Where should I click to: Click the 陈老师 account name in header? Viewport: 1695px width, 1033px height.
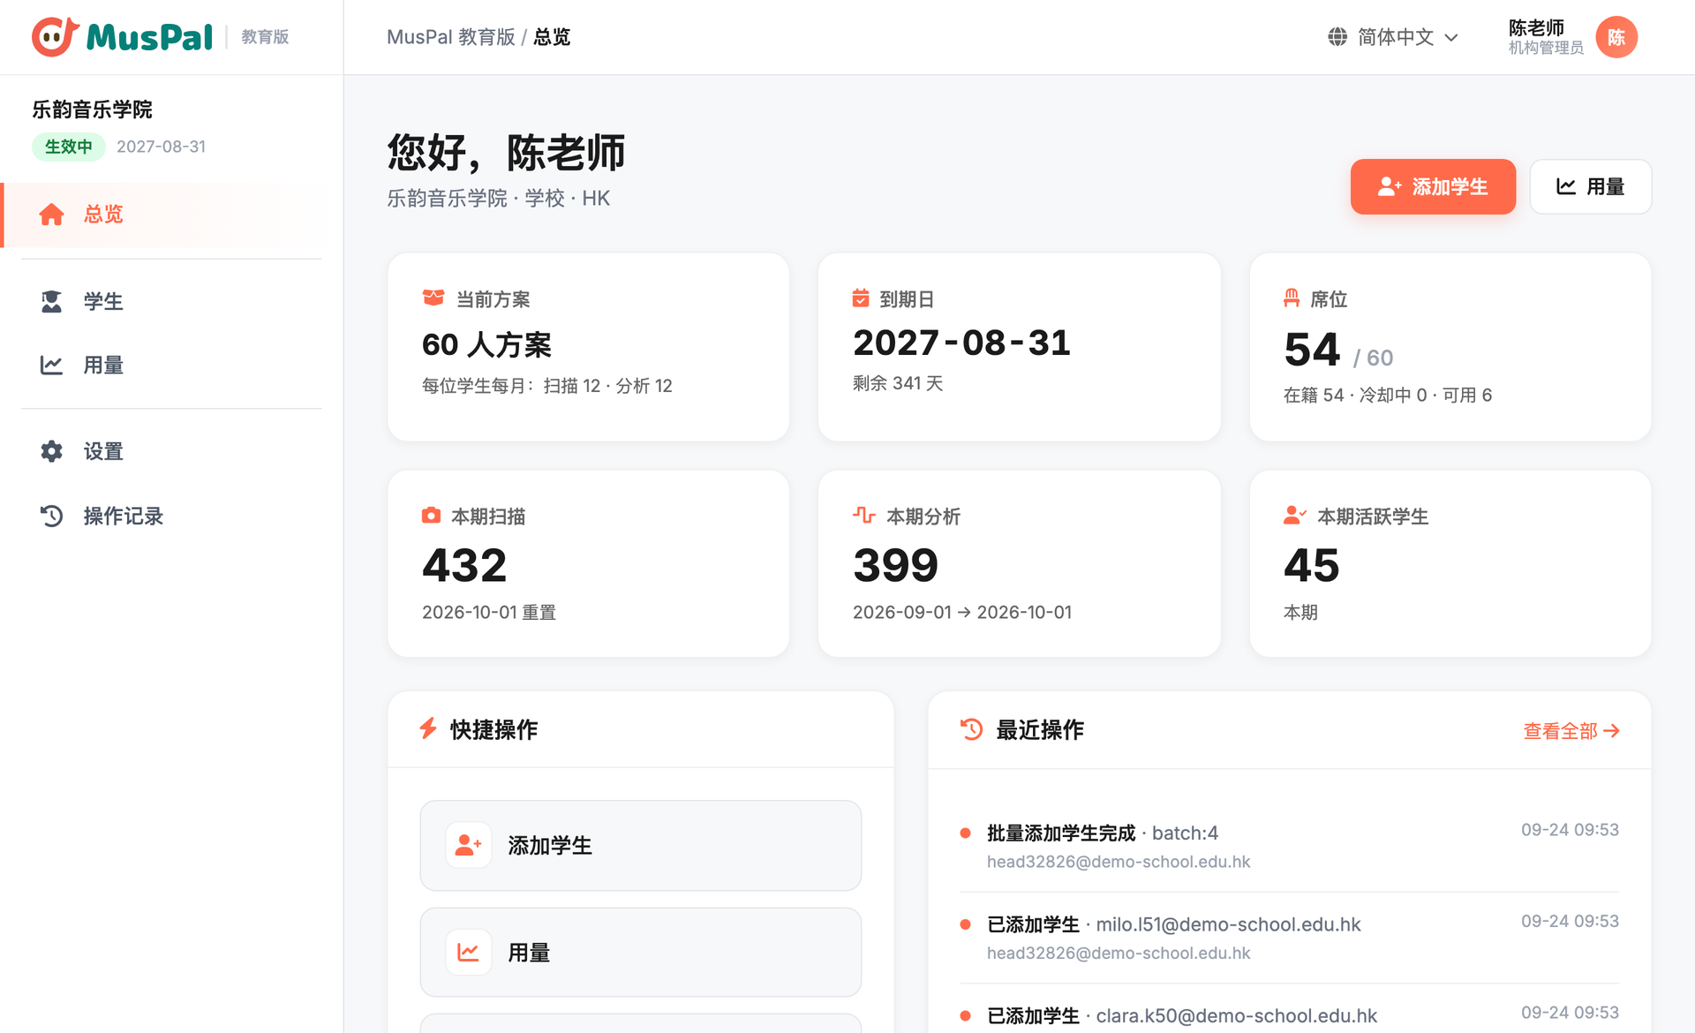coord(1536,27)
